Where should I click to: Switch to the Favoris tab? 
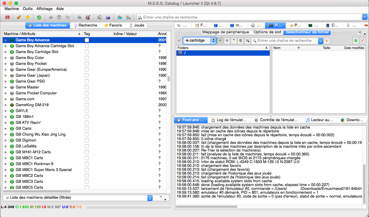tap(113, 25)
